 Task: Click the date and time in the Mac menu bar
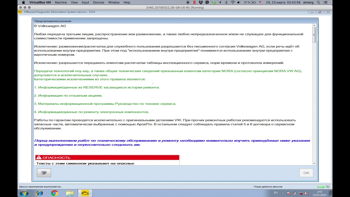(283, 2)
